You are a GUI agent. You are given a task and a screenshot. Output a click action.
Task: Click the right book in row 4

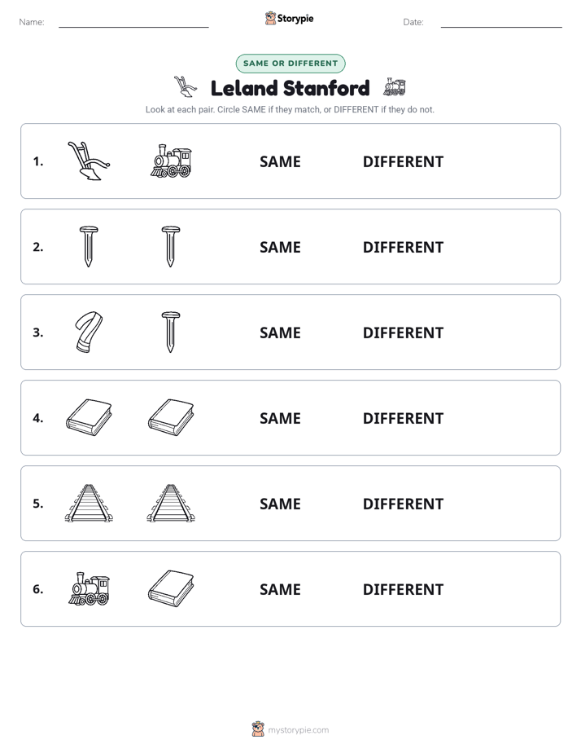pos(171,417)
